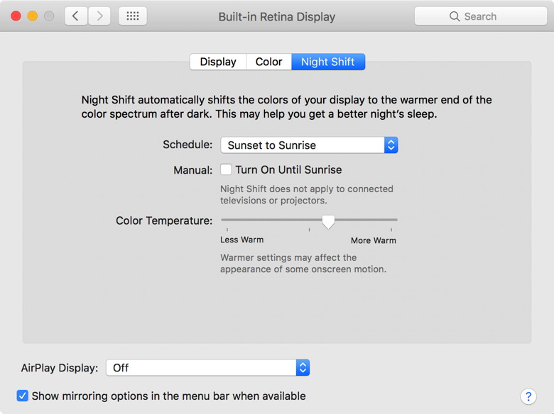Click the connected televisions or projectors note

tap(307, 195)
